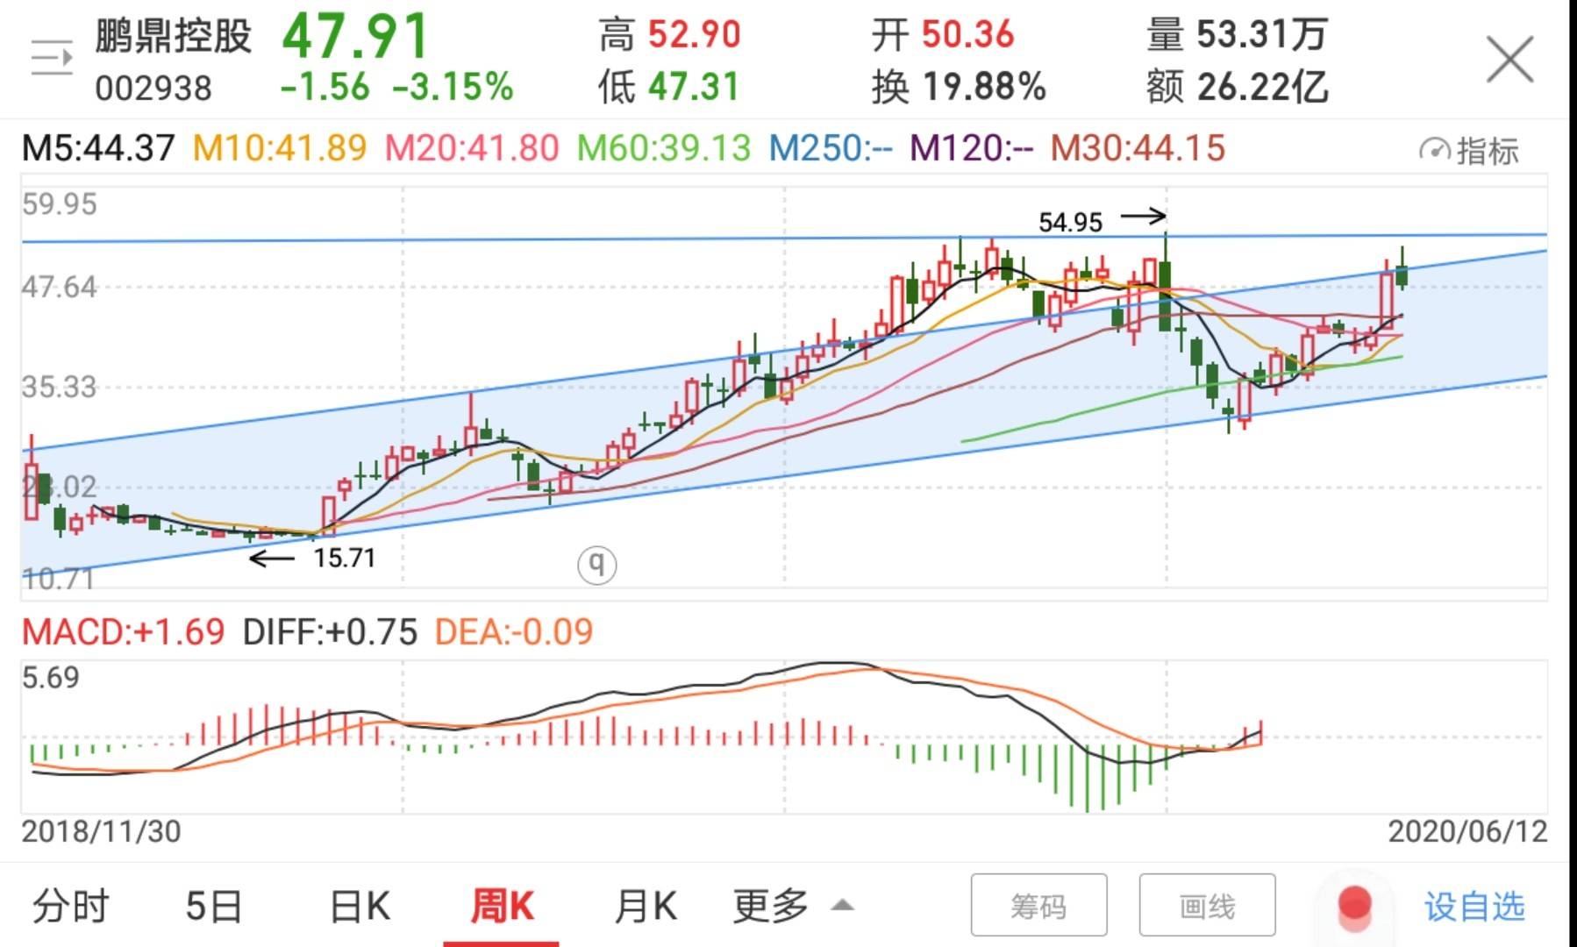Select the M20:41.80 moving average label
This screenshot has width=1577, height=947.
tap(472, 148)
